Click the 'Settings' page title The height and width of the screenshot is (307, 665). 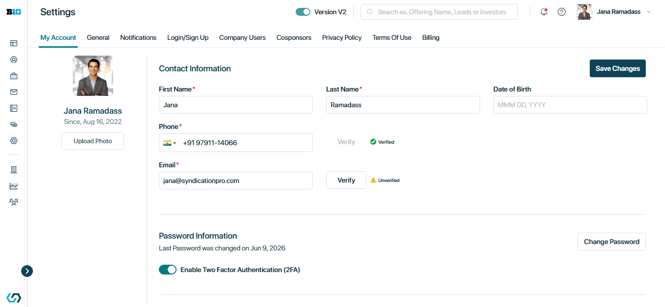click(x=58, y=12)
